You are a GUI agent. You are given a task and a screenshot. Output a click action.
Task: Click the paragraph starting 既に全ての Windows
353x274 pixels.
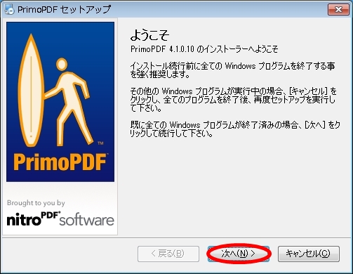tap(235, 129)
